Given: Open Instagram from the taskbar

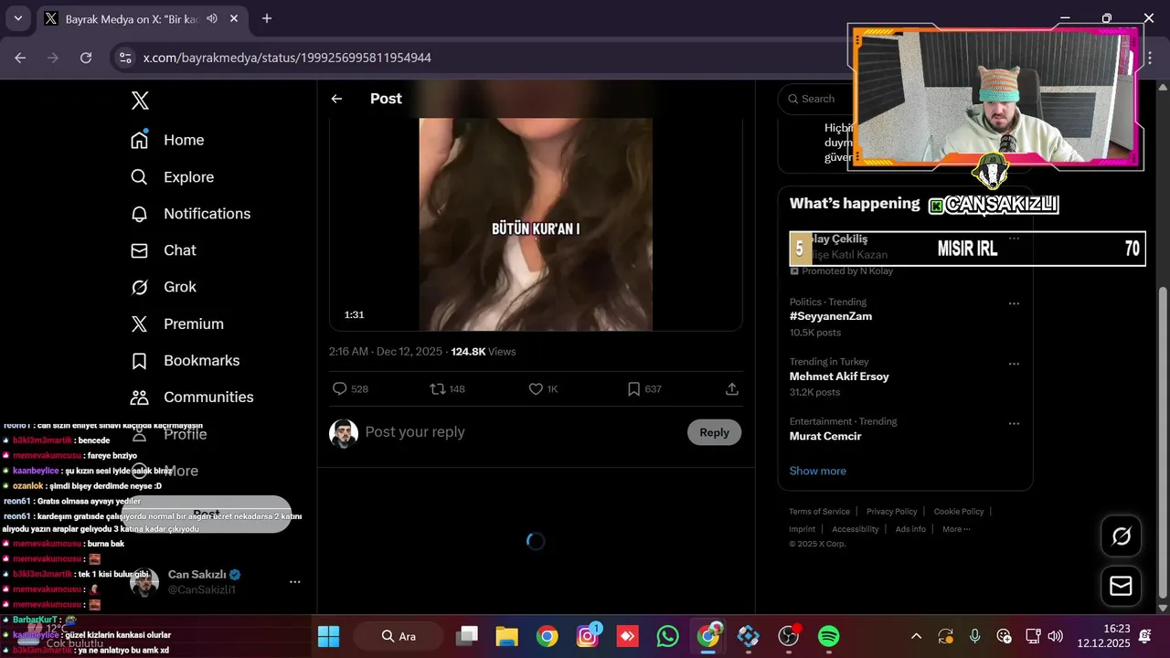Looking at the screenshot, I should [588, 636].
